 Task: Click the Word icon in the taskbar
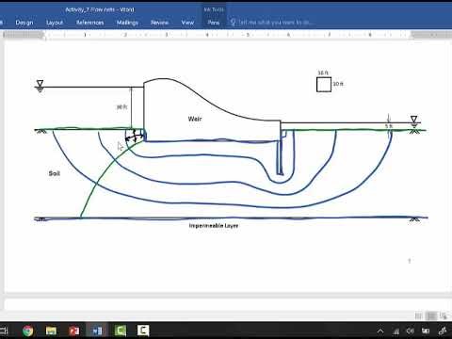click(97, 331)
